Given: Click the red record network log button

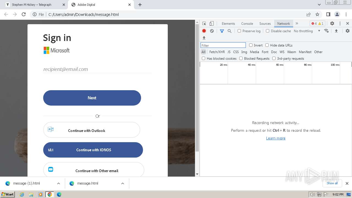Looking at the screenshot, I should coord(204,31).
